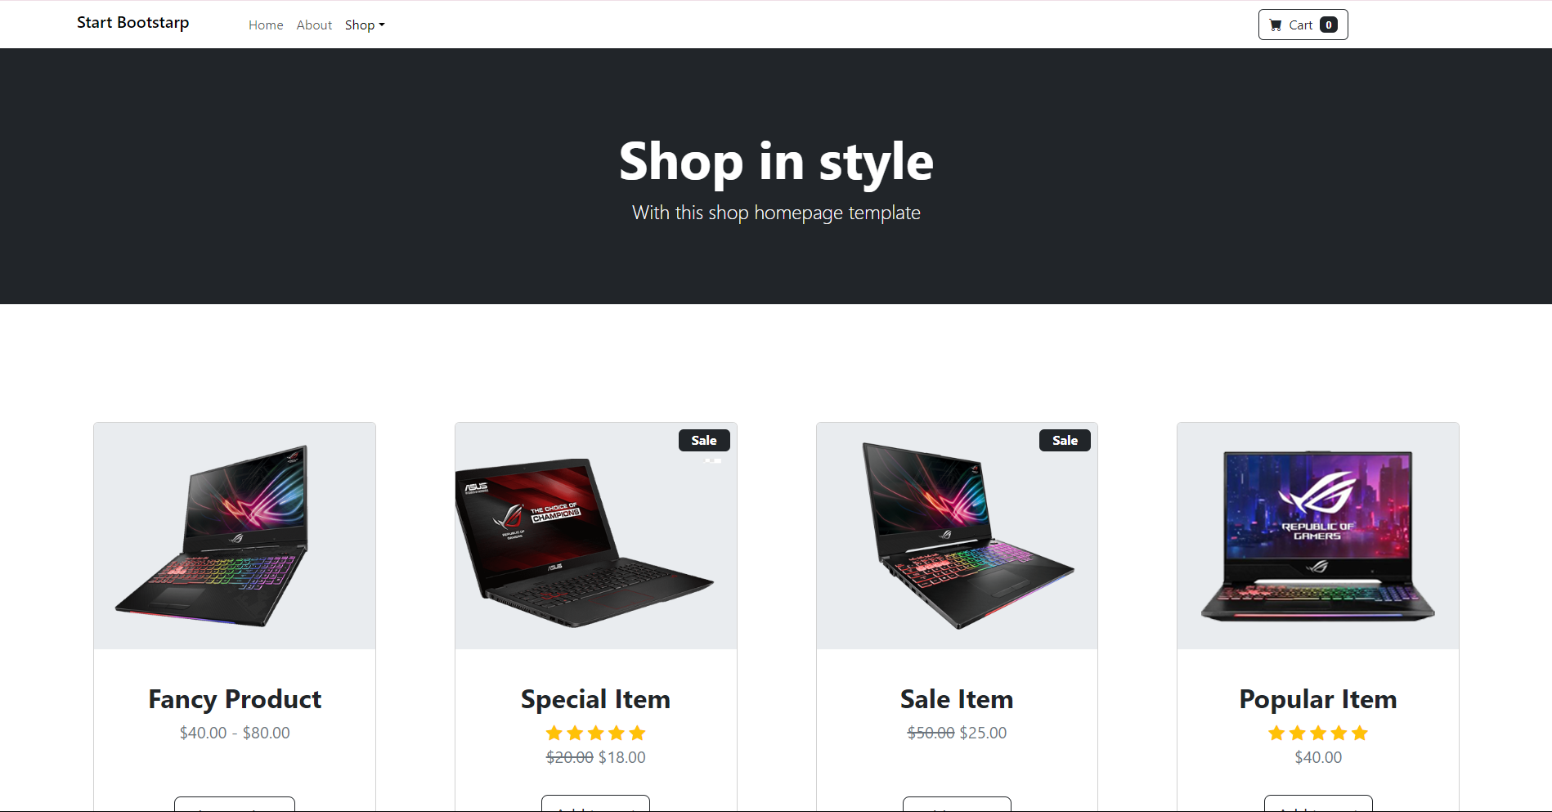Click the Fancy Product title
The image size is (1552, 812).
(x=235, y=699)
